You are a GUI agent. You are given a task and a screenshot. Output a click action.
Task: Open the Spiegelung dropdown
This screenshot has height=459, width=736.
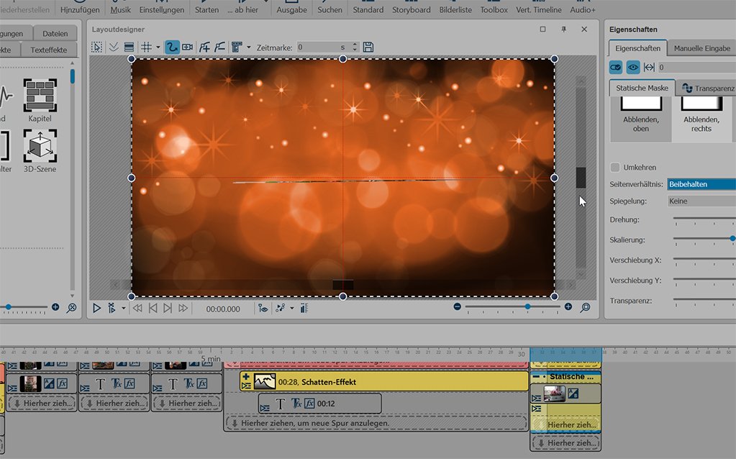coord(701,201)
